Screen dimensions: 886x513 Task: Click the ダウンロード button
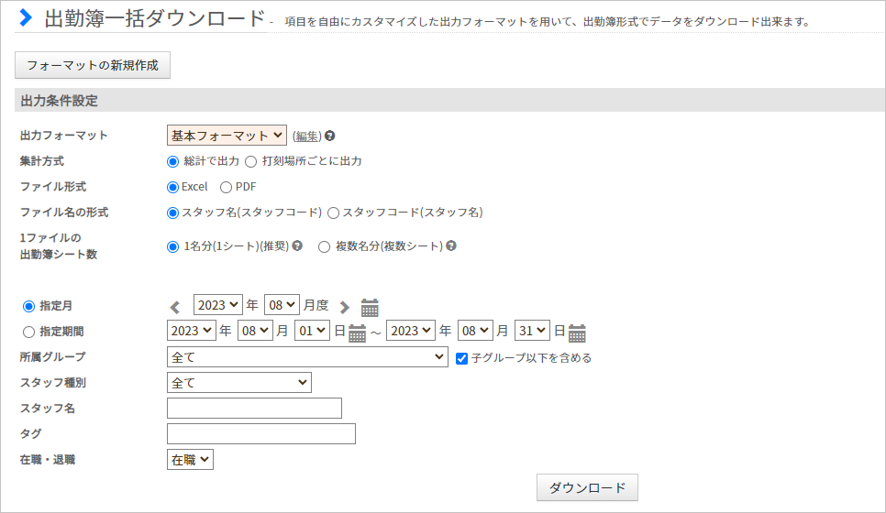coord(587,487)
